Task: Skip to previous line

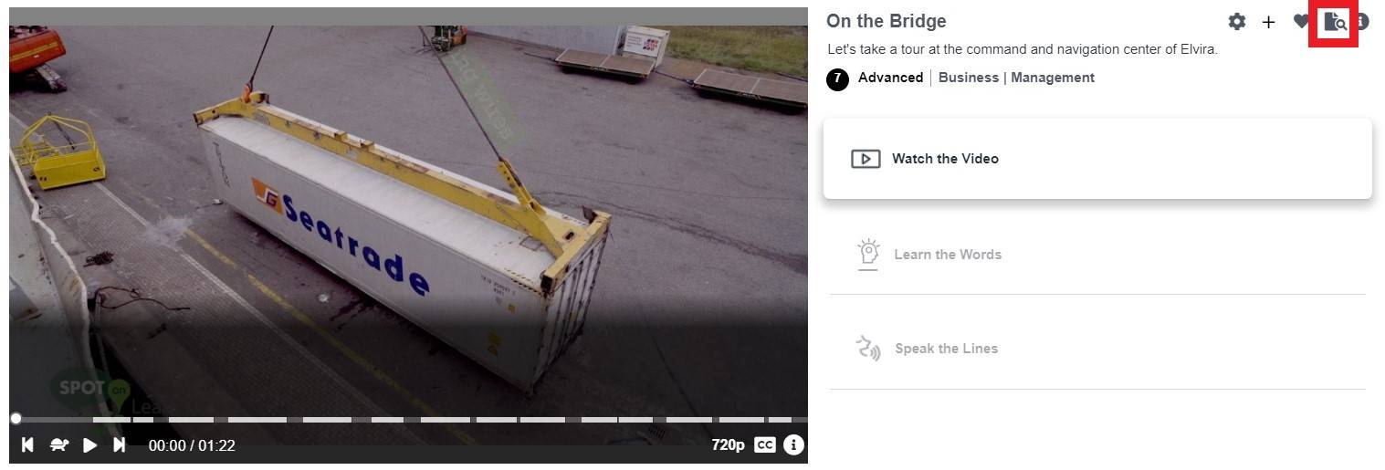Action: coord(28,444)
